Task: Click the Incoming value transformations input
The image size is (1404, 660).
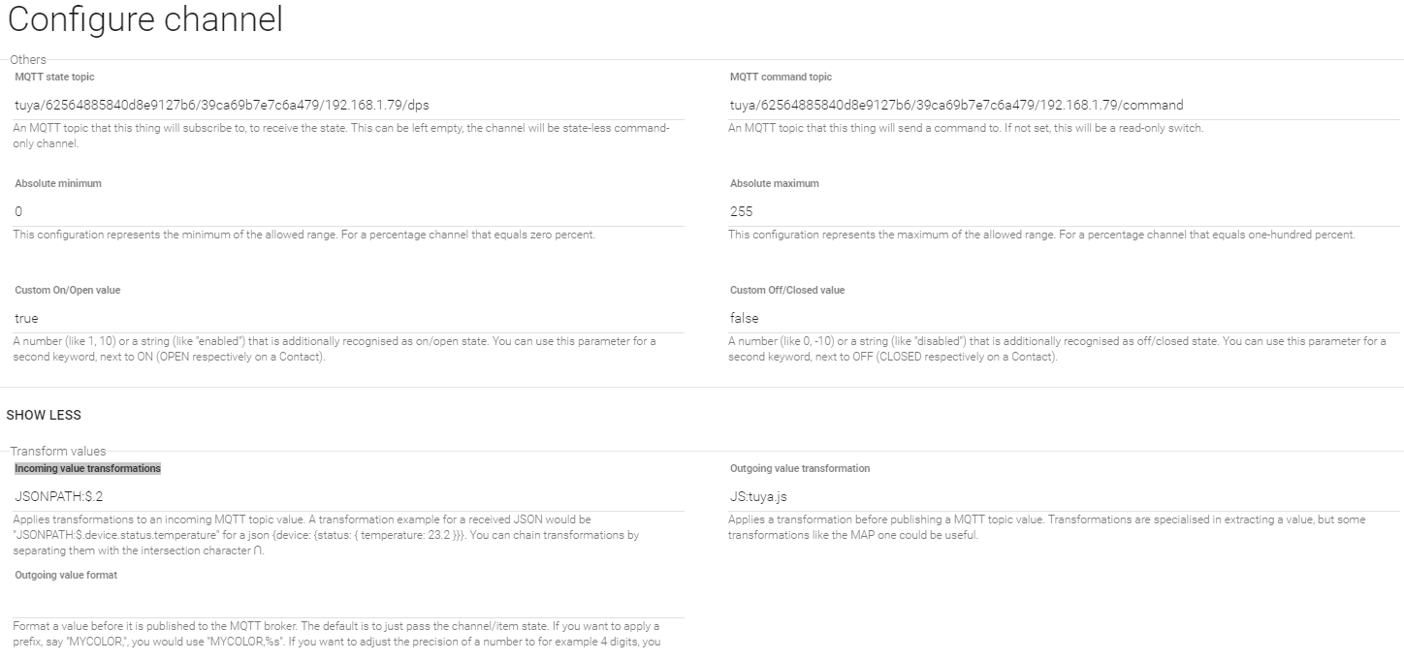Action: pyautogui.click(x=349, y=496)
